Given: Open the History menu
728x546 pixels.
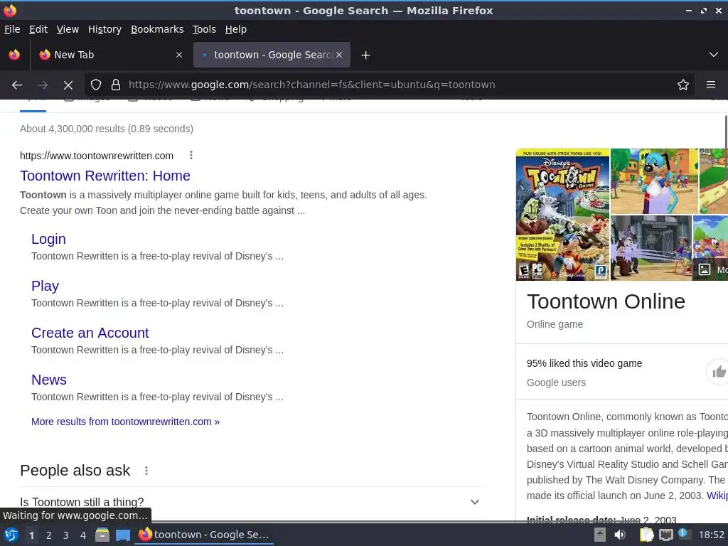Looking at the screenshot, I should (105, 29).
